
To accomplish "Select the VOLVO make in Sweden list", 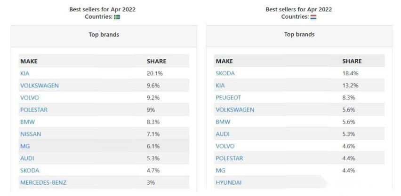I will pos(29,98).
